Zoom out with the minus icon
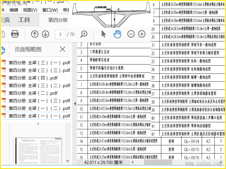The image size is (226, 169). point(131,34)
